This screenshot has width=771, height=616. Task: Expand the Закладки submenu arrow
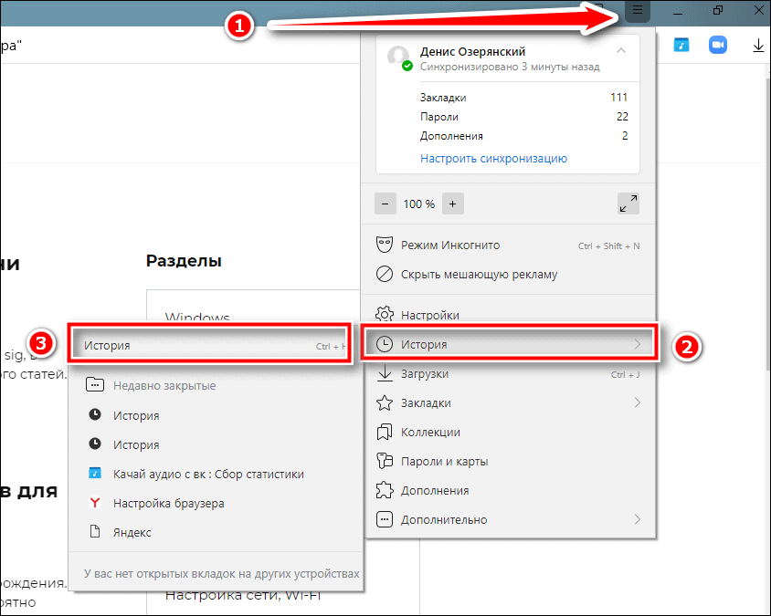pyautogui.click(x=637, y=402)
